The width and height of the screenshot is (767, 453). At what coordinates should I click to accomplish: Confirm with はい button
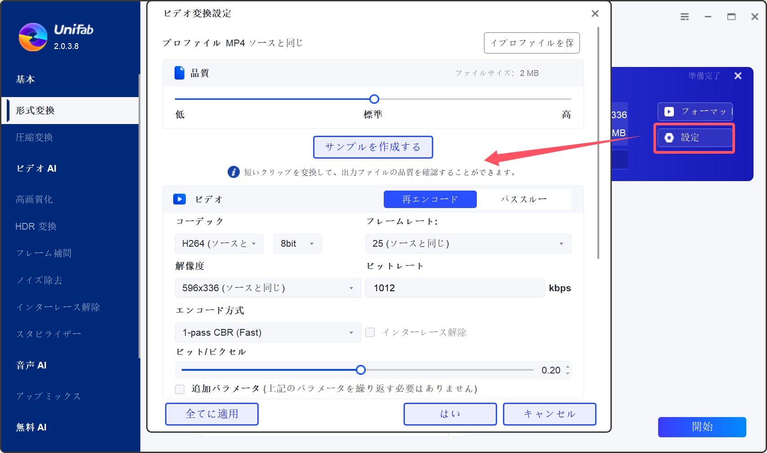450,414
